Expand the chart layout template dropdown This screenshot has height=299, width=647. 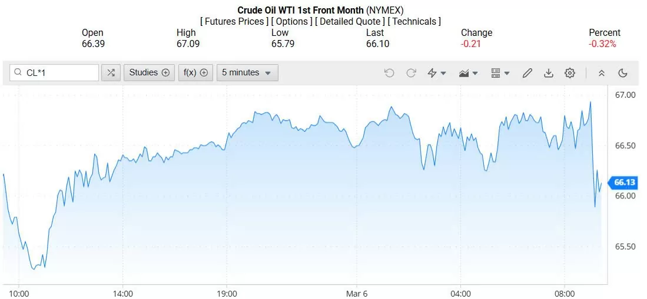tap(500, 73)
